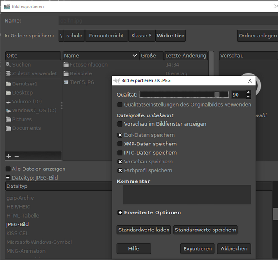Select Windows7_OS (C:) drive in places

(x=34, y=110)
